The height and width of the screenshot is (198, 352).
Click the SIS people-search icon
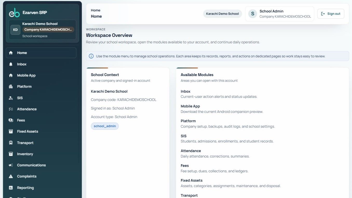11,98
